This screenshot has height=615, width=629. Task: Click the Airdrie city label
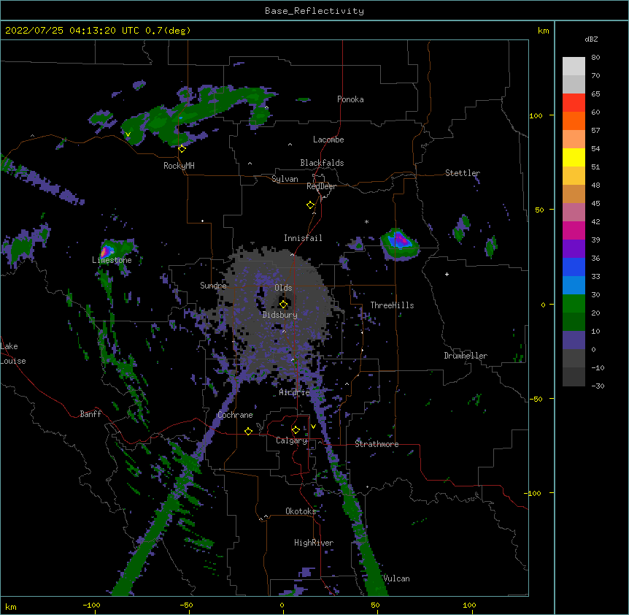click(295, 392)
